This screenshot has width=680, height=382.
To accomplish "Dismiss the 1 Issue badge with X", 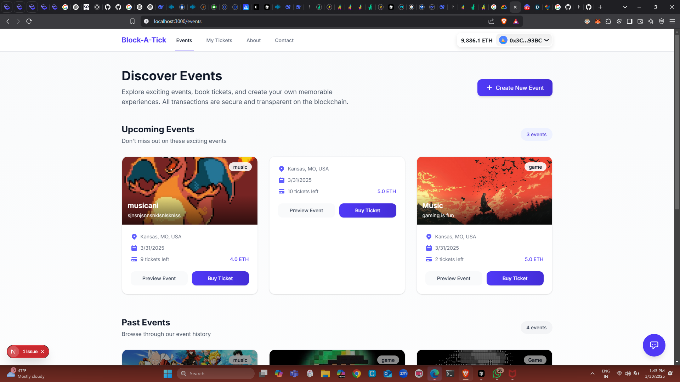I will [42, 352].
